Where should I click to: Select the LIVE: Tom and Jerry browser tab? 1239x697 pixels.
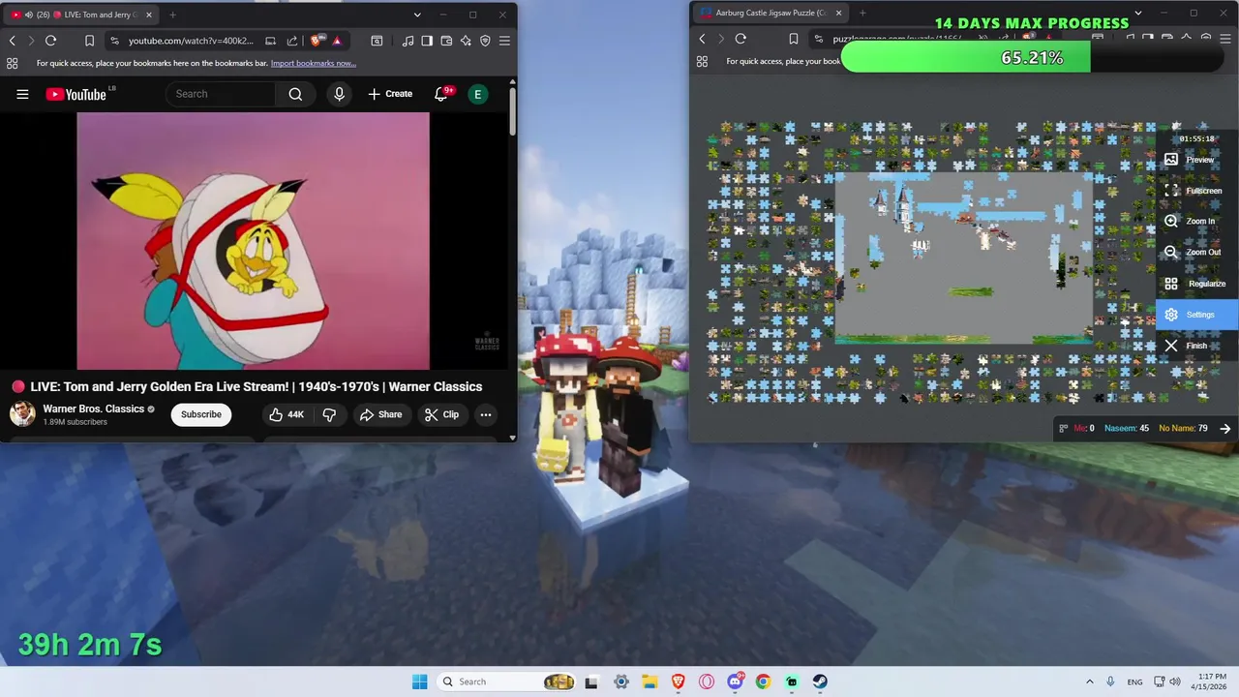click(82, 15)
